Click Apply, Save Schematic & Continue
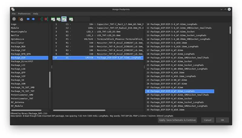Image resolution: width=242 pixels, height=138 pixels. pyautogui.click(x=177, y=120)
